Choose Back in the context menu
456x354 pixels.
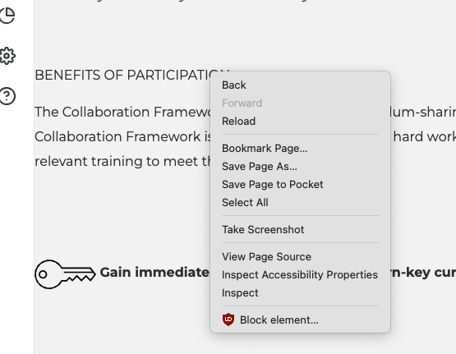pos(300,85)
